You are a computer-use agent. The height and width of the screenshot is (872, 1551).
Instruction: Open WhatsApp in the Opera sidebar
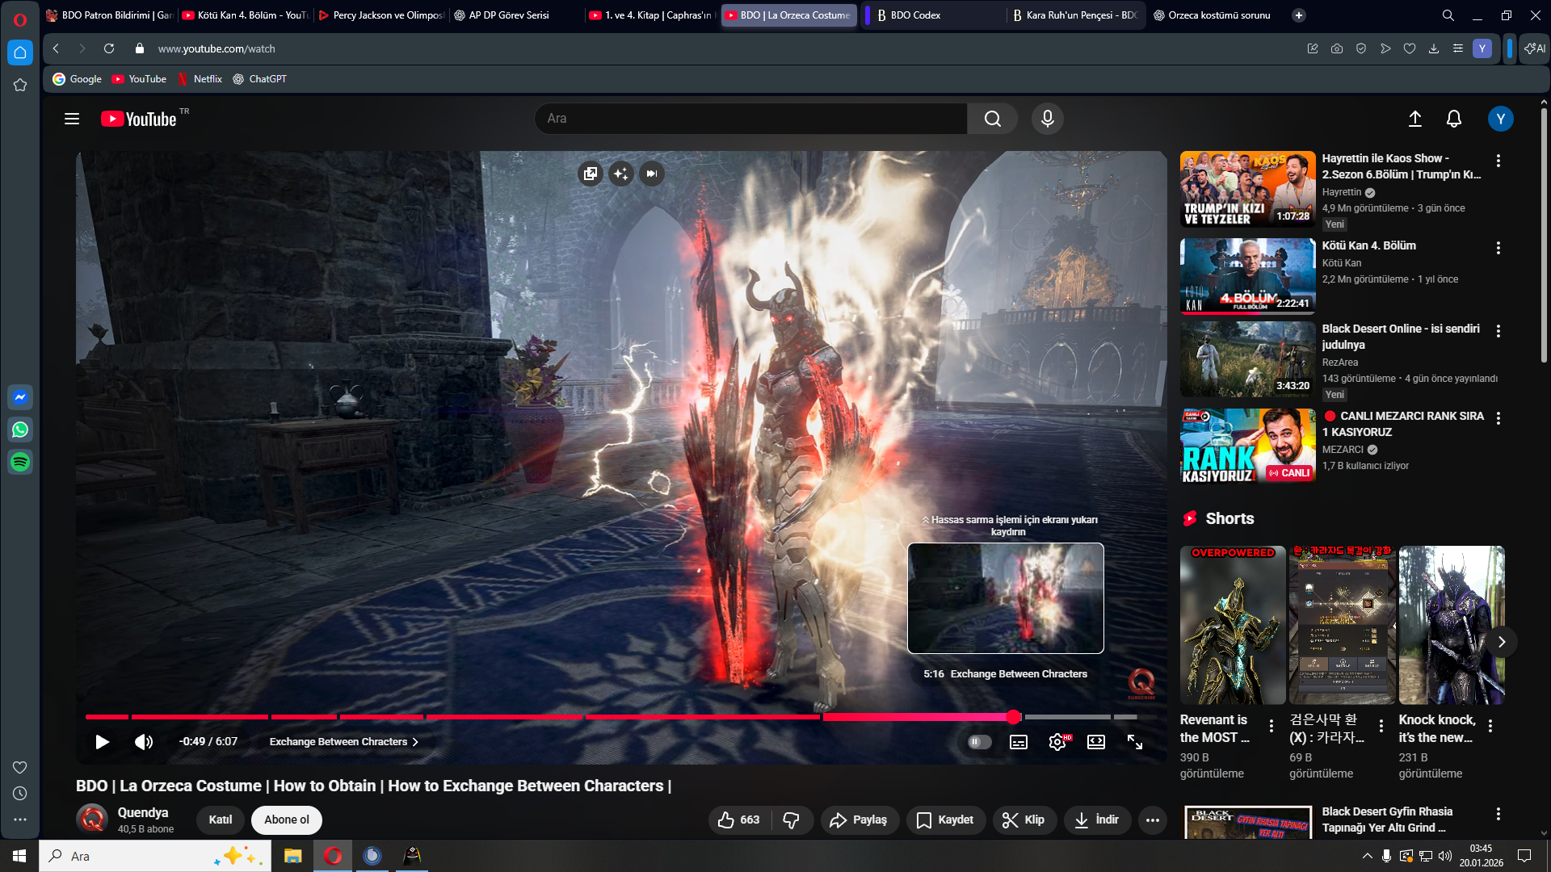(x=20, y=430)
